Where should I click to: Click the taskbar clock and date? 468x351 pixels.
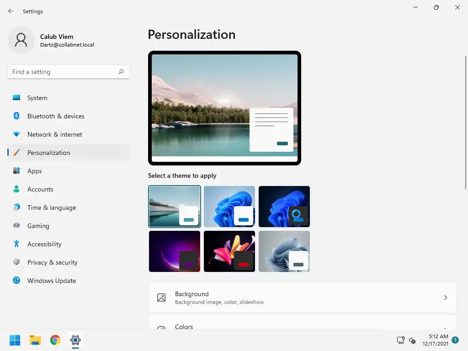pos(435,340)
